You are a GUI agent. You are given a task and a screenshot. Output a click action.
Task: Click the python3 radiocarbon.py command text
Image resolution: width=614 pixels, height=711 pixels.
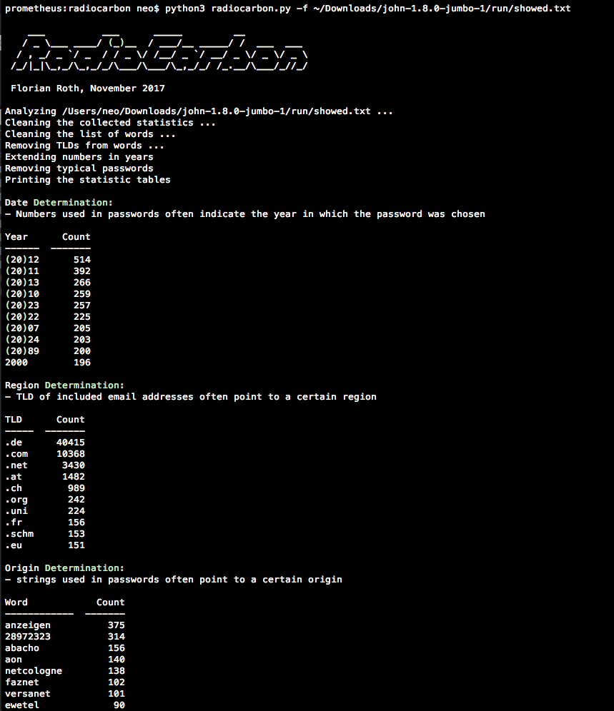367,9
